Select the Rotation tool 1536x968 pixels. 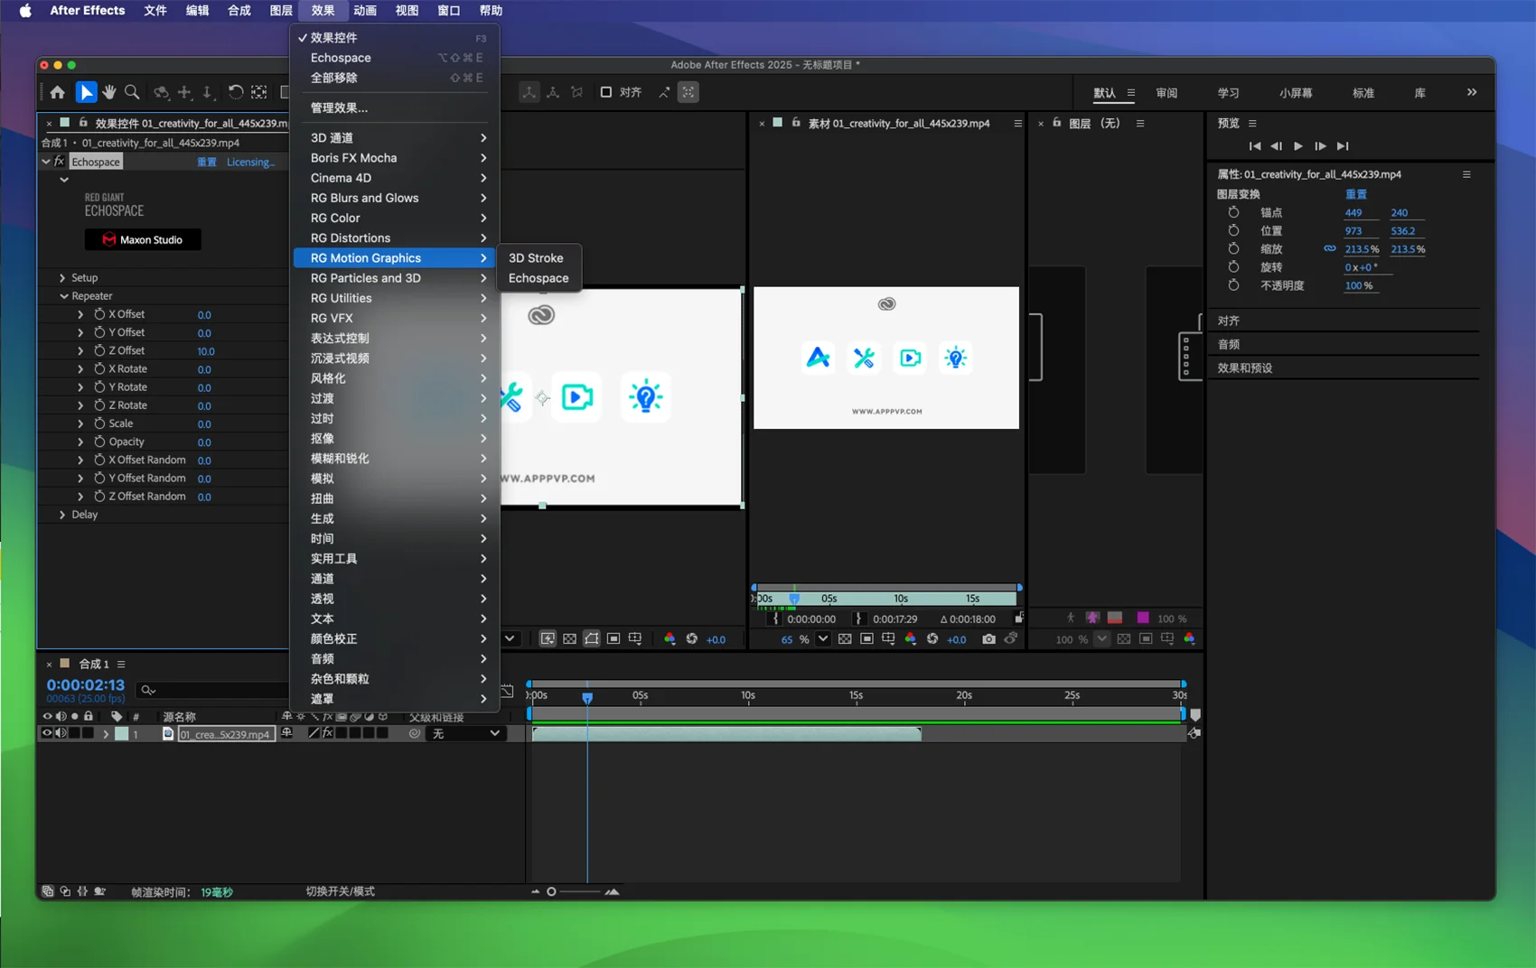235,92
